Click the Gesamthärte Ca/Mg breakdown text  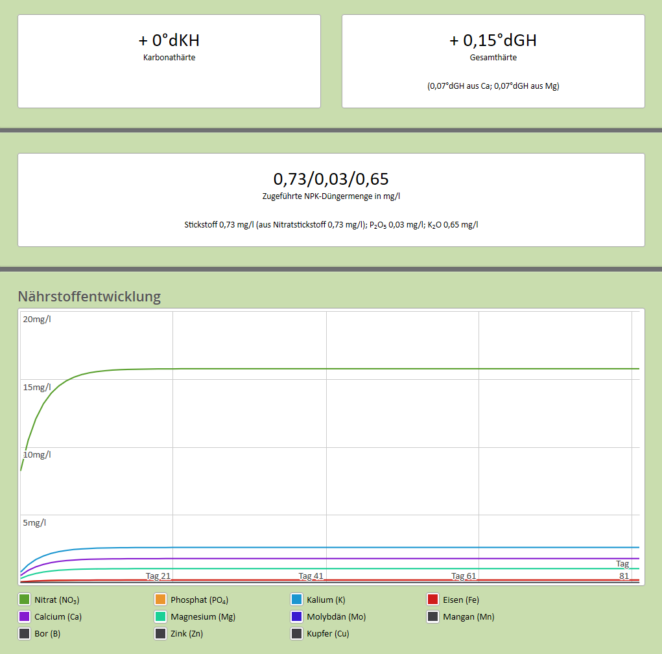tap(493, 86)
